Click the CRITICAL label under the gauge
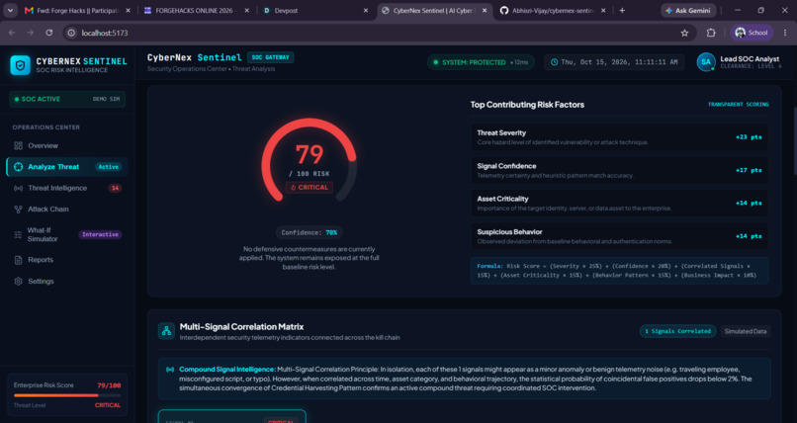This screenshot has height=423, width=797. [310, 188]
